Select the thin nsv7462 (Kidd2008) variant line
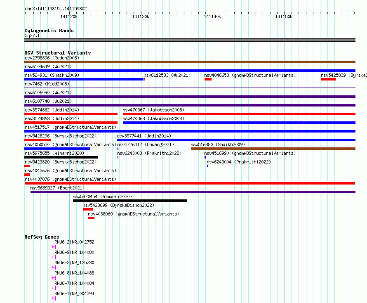Viewport: 367px width, 303px height. pyautogui.click(x=190, y=88)
